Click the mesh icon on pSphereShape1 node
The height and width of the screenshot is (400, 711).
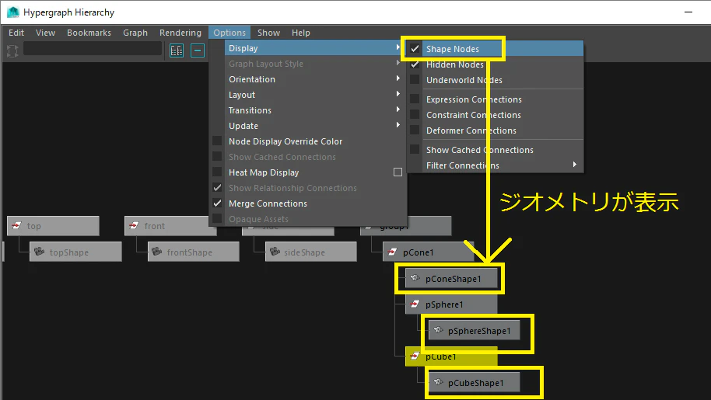(438, 330)
